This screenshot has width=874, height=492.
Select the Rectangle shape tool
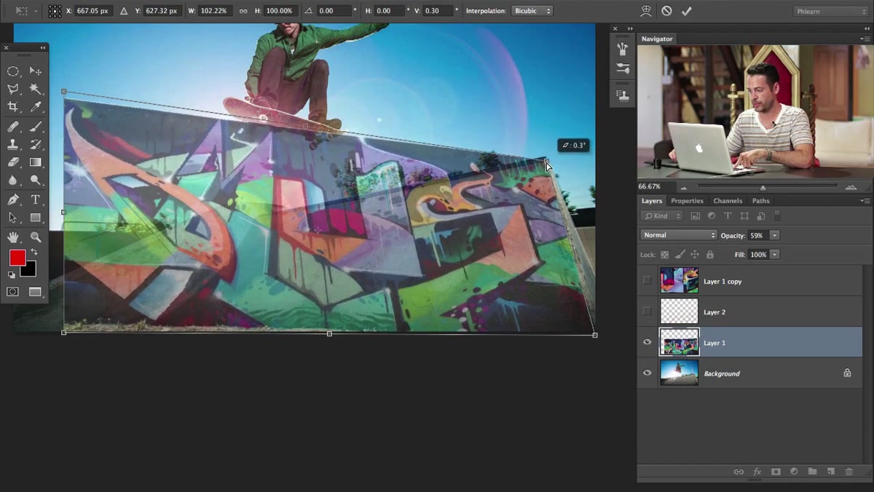[35, 218]
